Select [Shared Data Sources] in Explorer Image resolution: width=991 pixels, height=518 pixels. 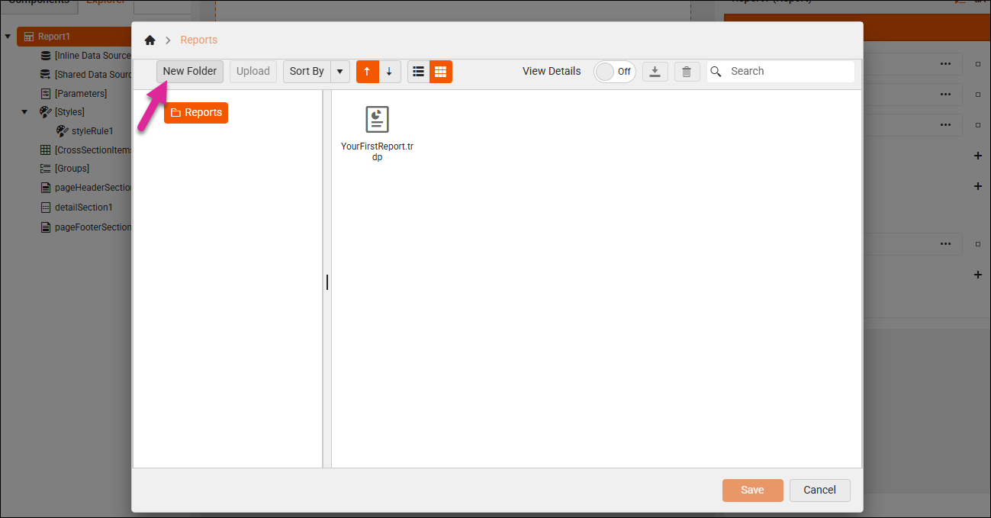pyautogui.click(x=85, y=75)
